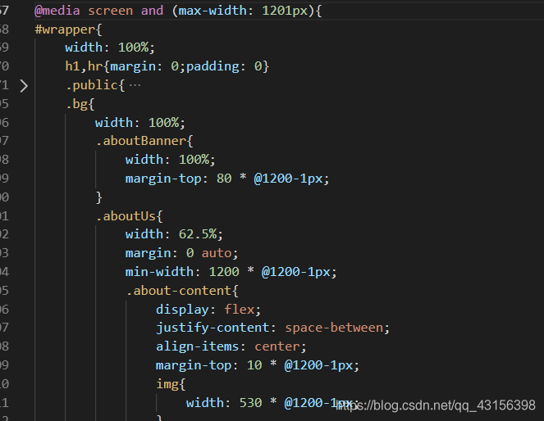Click the '62.5%' width value

(198, 234)
